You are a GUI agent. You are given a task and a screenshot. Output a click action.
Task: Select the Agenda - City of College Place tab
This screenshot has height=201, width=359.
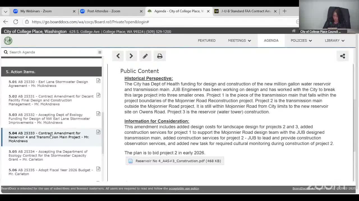point(178,11)
